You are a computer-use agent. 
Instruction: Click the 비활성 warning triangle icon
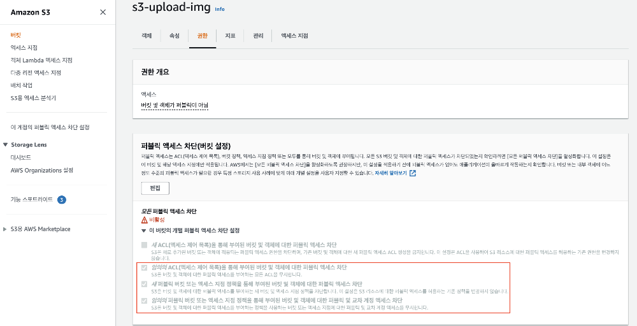click(144, 220)
